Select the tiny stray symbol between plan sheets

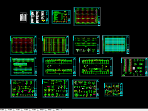pyautogui.click(x=39, y=39)
